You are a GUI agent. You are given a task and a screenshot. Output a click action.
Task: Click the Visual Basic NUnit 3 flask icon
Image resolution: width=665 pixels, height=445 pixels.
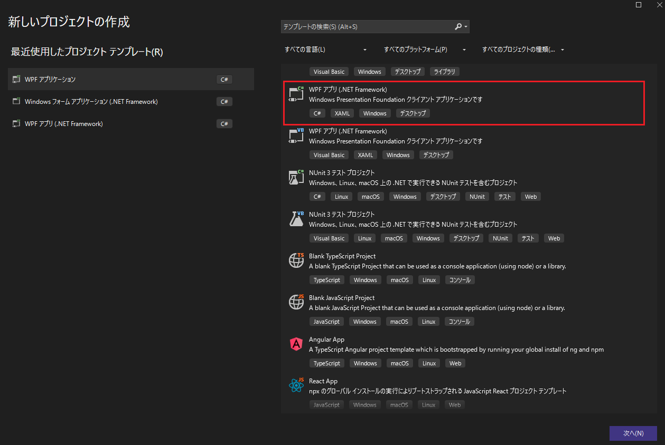coord(296,219)
